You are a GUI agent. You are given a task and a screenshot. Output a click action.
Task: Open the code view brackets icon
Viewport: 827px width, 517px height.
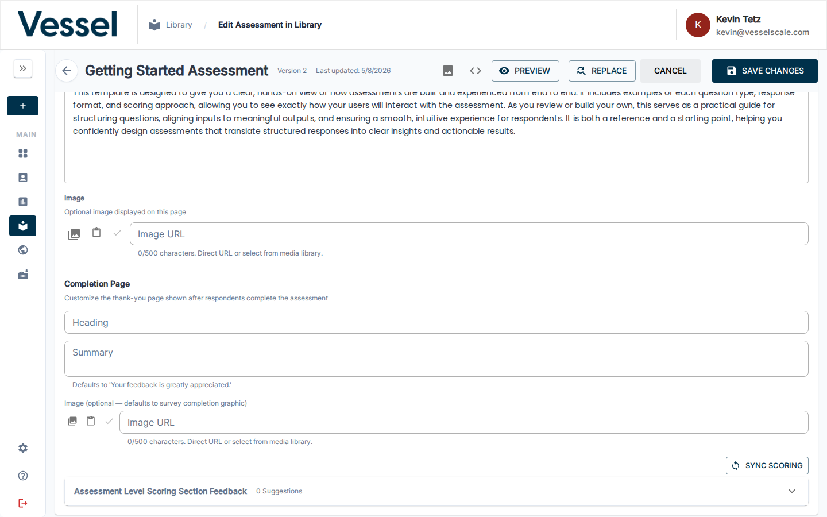(476, 71)
